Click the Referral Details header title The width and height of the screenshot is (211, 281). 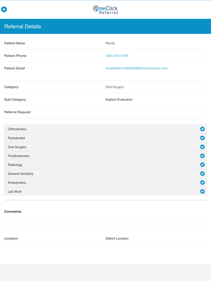(23, 26)
